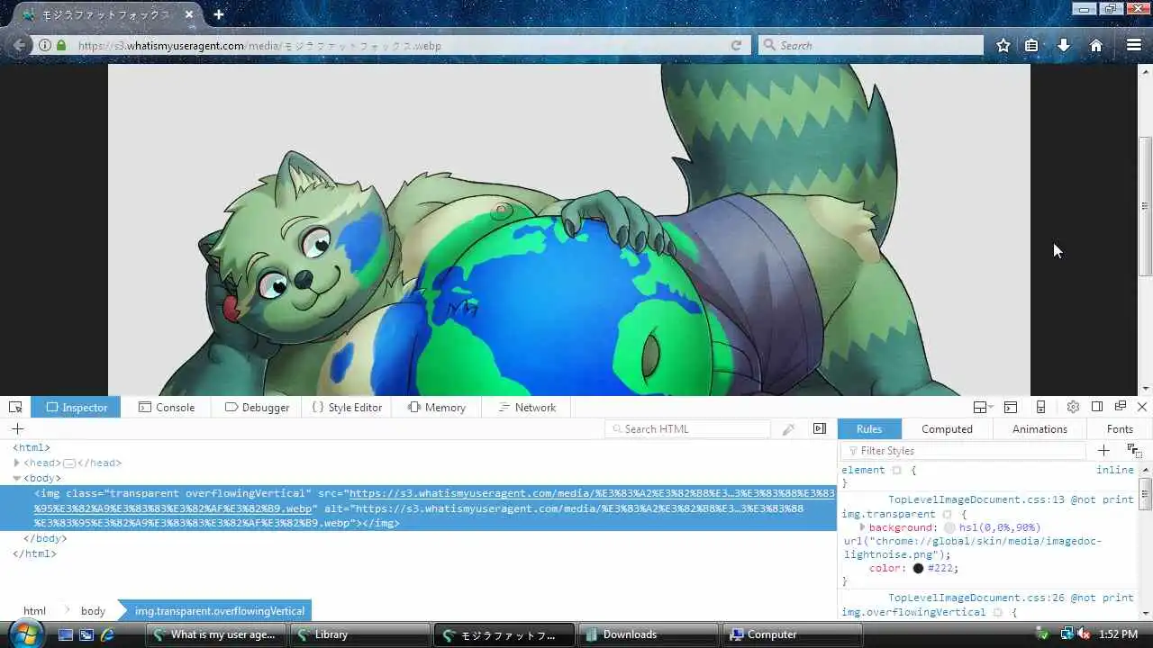The height and width of the screenshot is (648, 1153).
Task: Highlight elements matching img.transparent selector
Action: tap(947, 514)
